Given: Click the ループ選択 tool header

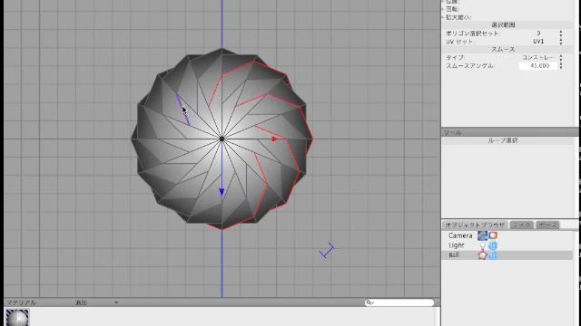Looking at the screenshot, I should [x=503, y=141].
